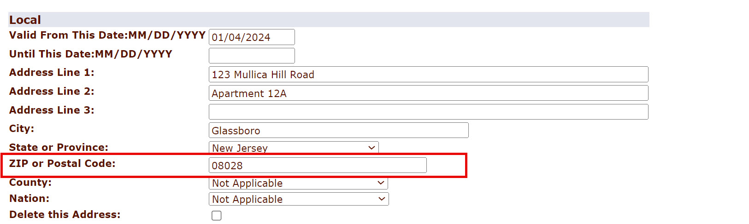The width and height of the screenshot is (749, 224).
Task: Click the 'Address Line 1:' label
Action: tap(52, 73)
